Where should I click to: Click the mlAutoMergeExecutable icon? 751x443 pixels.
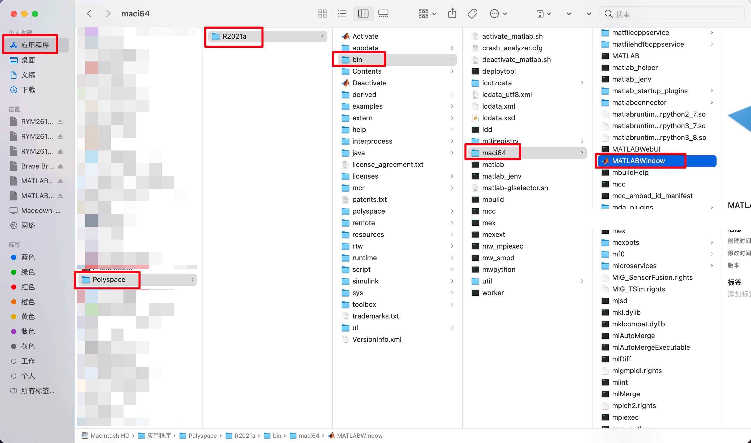[x=605, y=347]
